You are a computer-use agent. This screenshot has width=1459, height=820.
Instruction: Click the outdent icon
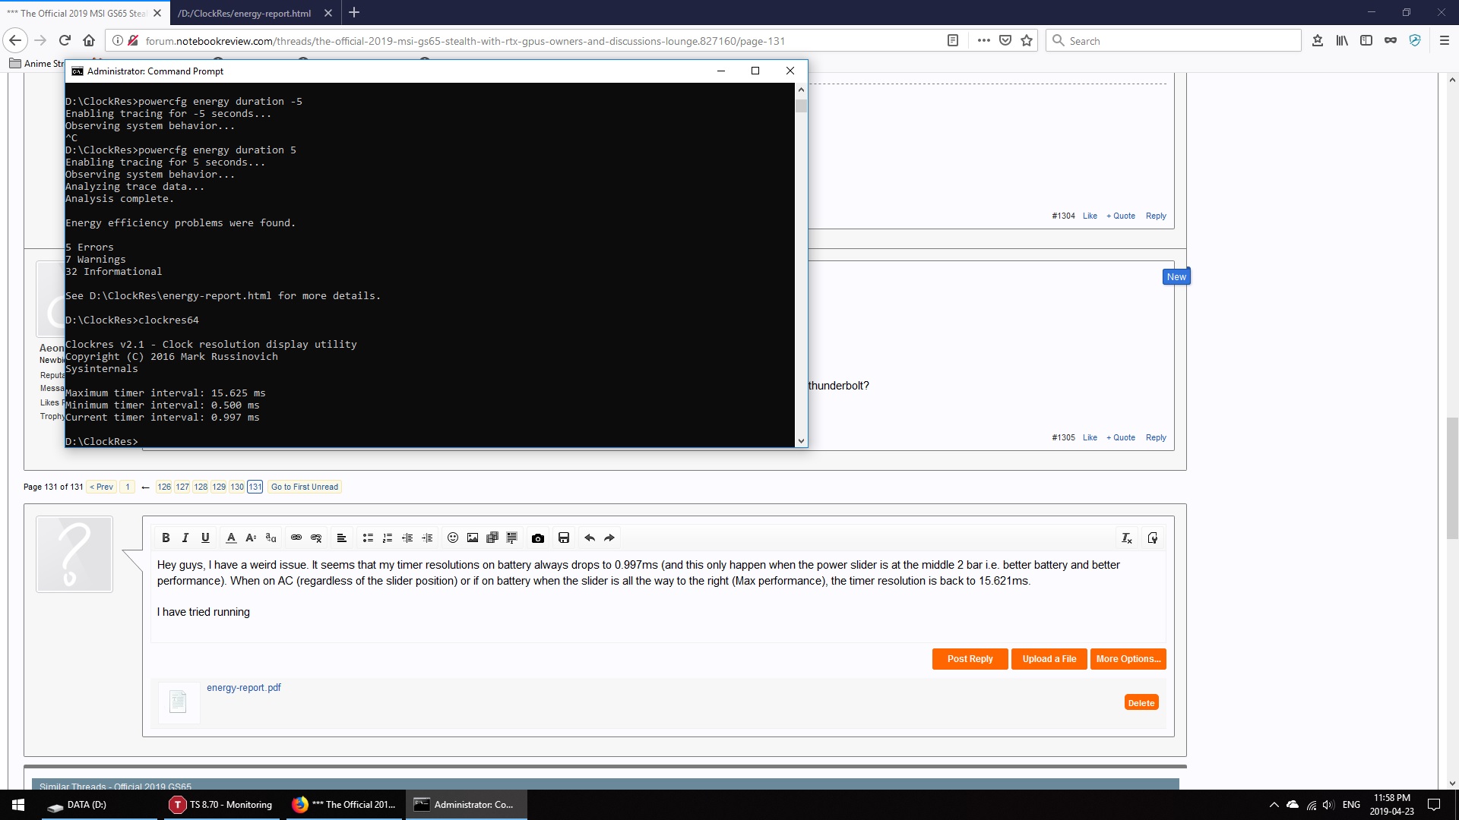pyautogui.click(x=407, y=538)
